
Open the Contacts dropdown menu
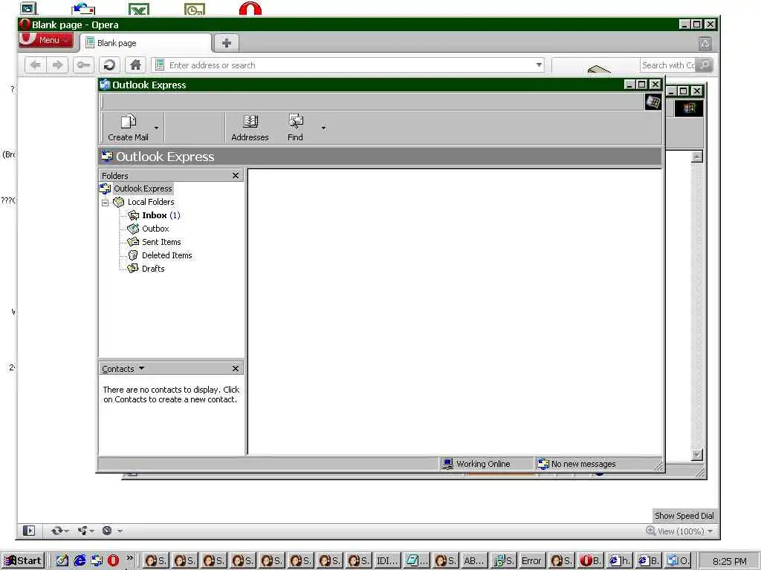pyautogui.click(x=123, y=369)
